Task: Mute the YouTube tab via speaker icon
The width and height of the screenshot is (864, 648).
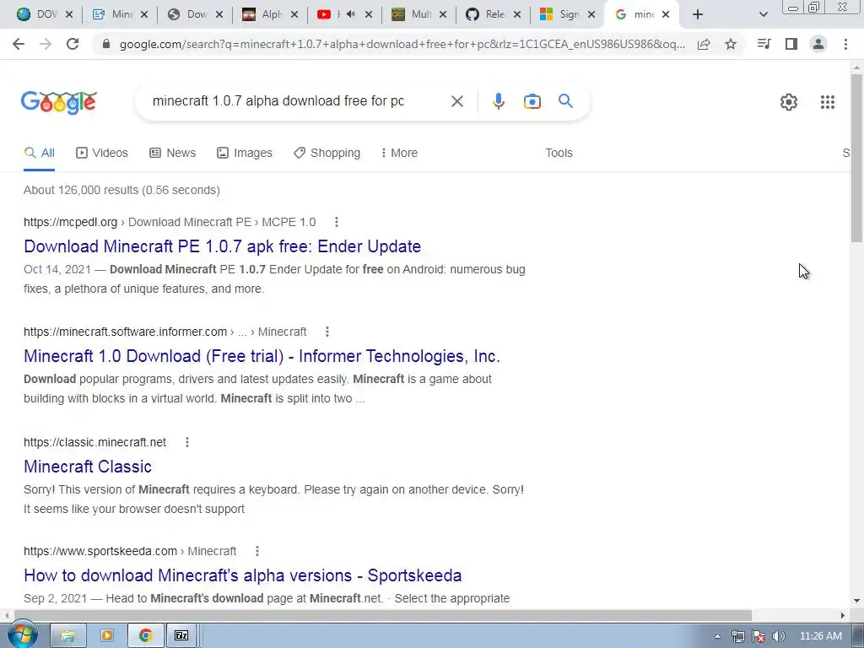Action: coord(351,14)
